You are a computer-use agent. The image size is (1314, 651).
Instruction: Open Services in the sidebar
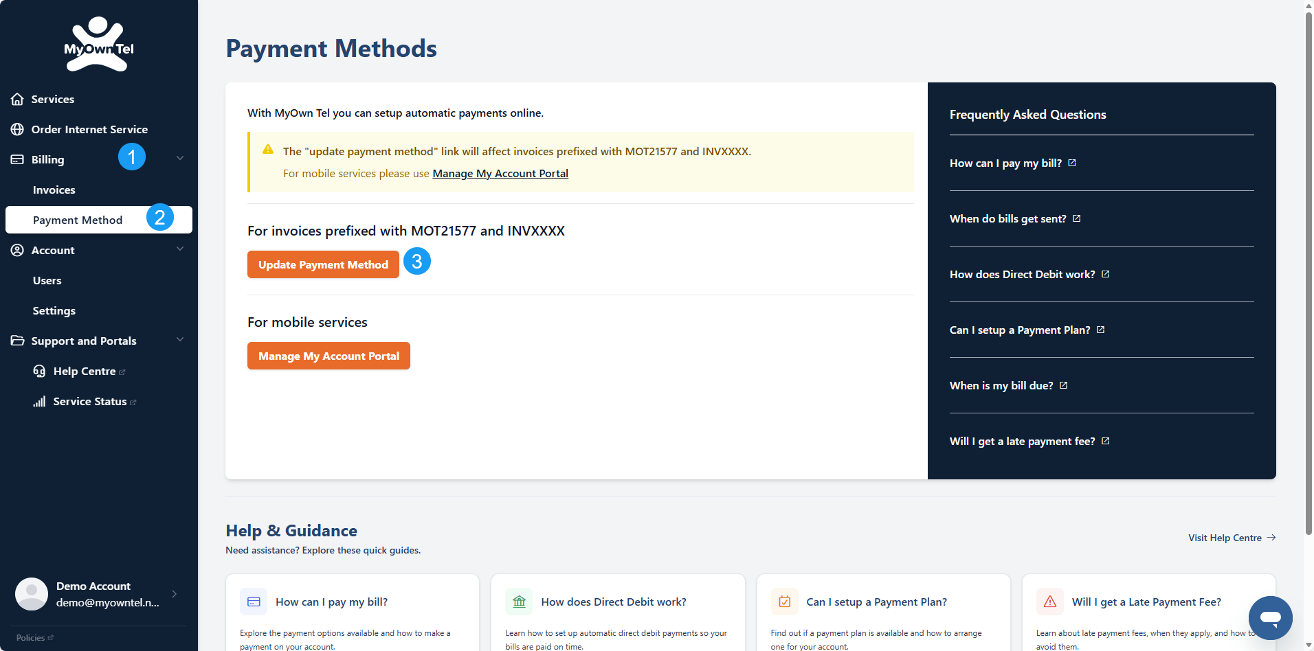pos(99,99)
